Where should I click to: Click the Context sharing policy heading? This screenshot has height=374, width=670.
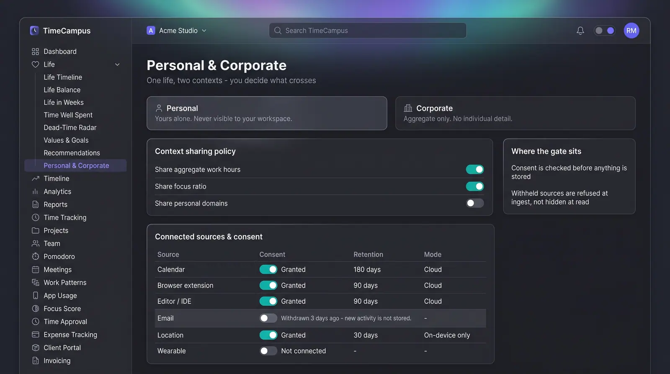195,151
